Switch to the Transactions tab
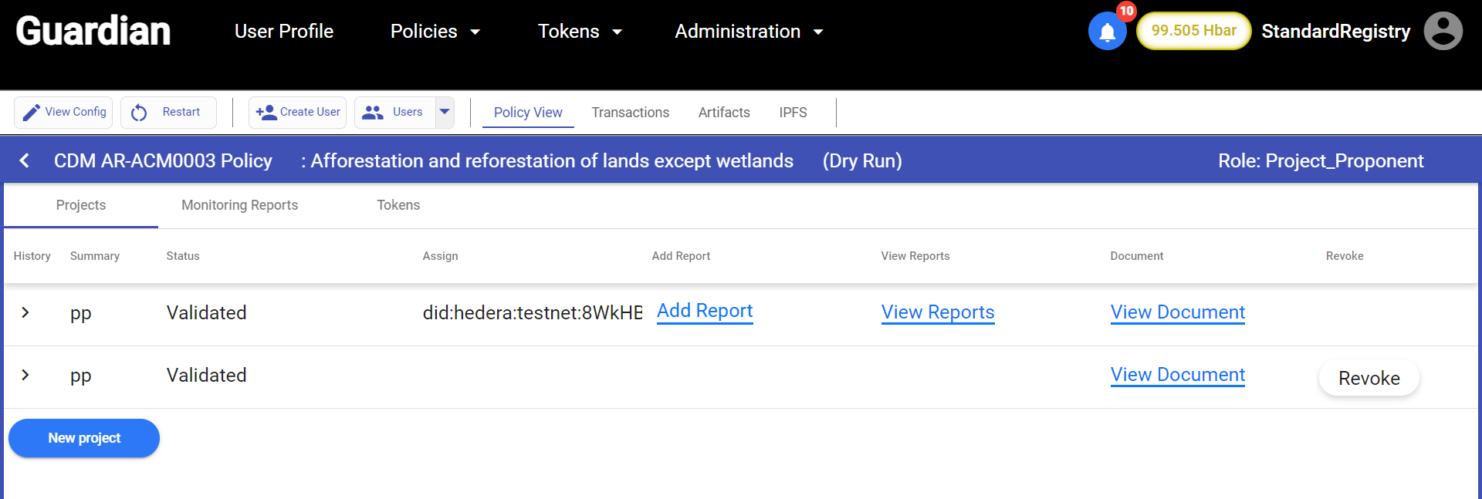Viewport: 1482px width, 499px height. point(630,113)
